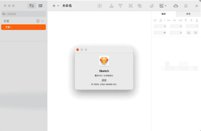Image resolution: width=201 pixels, height=131 pixels.
Task: Switch to the components grid view
Action: 41,6
